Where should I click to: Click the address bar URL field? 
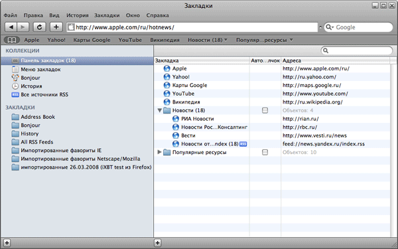[x=192, y=27]
